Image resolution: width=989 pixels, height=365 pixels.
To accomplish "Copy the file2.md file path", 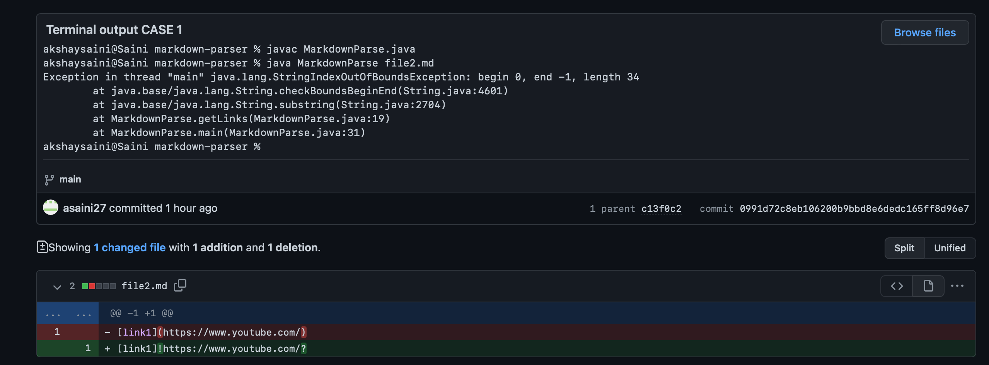I will coord(180,285).
